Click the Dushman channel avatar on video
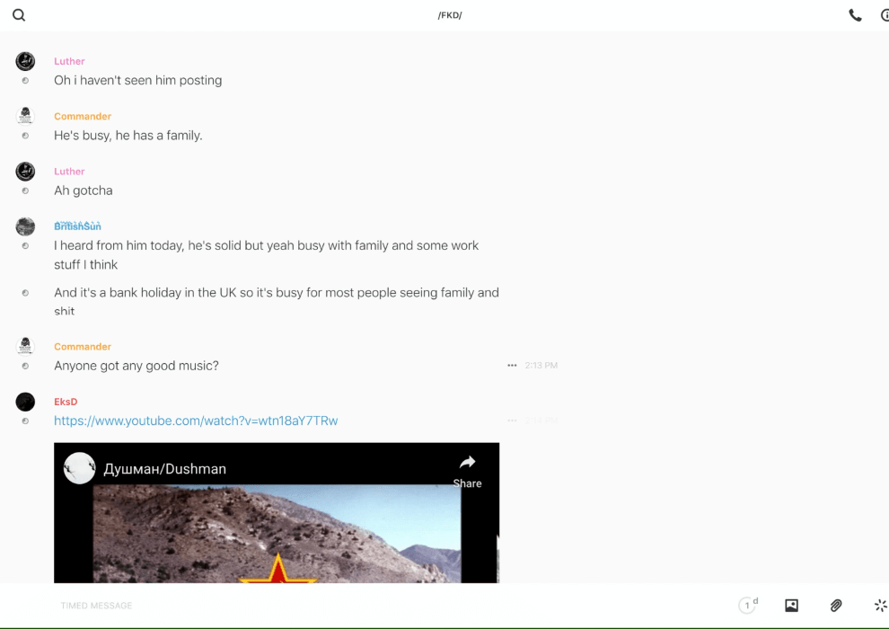 click(x=80, y=468)
